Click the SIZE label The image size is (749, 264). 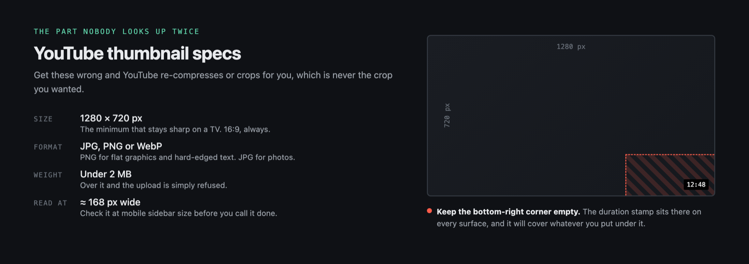pos(43,119)
